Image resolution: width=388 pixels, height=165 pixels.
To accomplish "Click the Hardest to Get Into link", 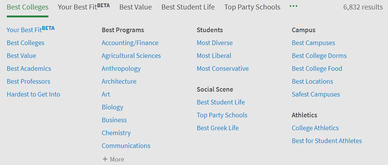I will point(33,94).
